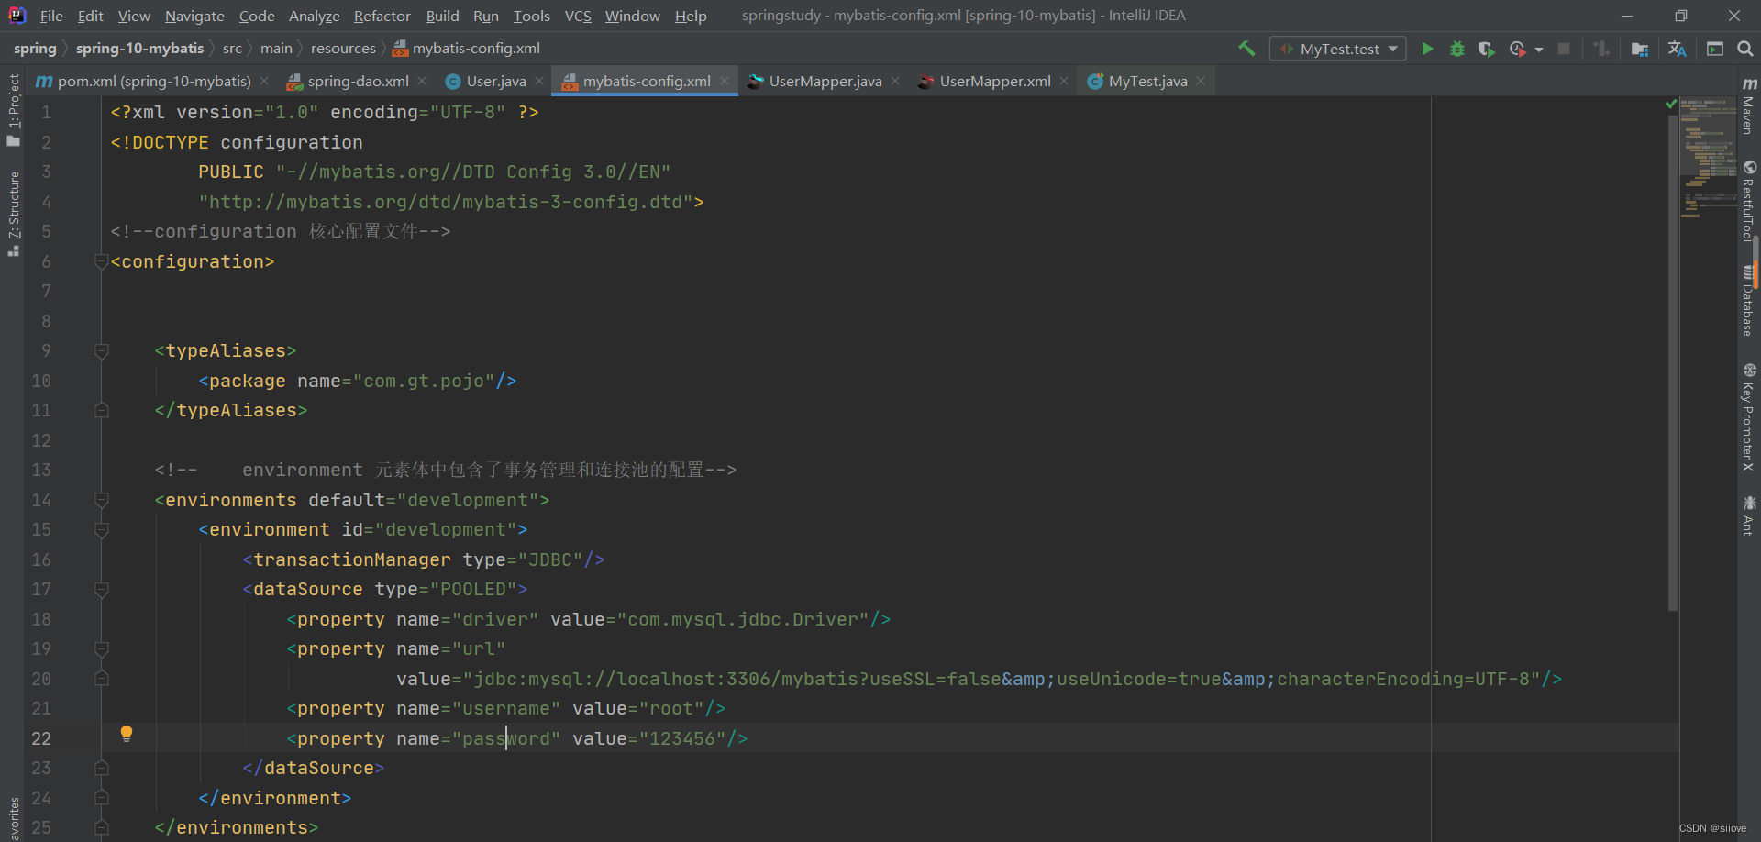
Task: Open the Translation plugin icon in toolbar
Action: pos(1677,49)
